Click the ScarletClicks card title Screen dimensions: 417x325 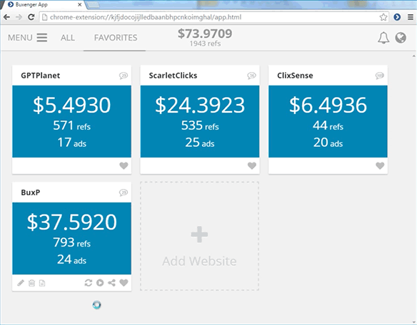[x=173, y=76]
